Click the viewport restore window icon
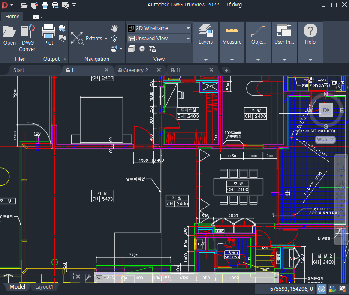 (x=334, y=83)
